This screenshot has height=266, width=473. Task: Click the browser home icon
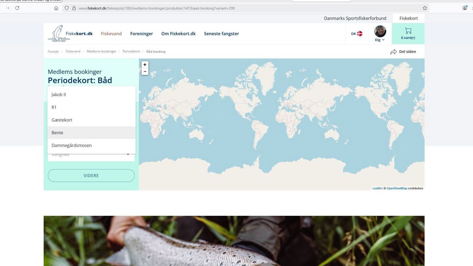pyautogui.click(x=56, y=8)
